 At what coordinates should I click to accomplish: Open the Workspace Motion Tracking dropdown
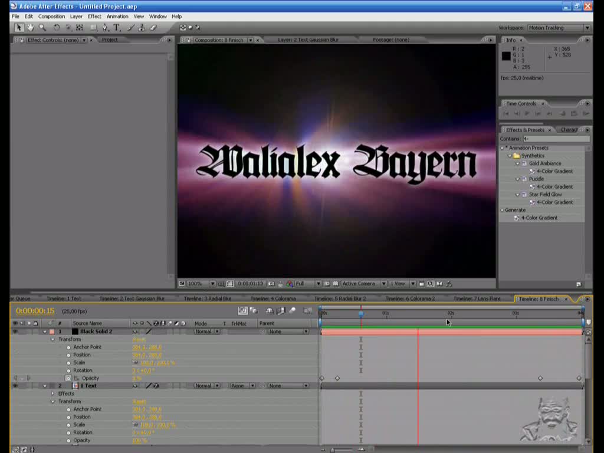[559, 28]
